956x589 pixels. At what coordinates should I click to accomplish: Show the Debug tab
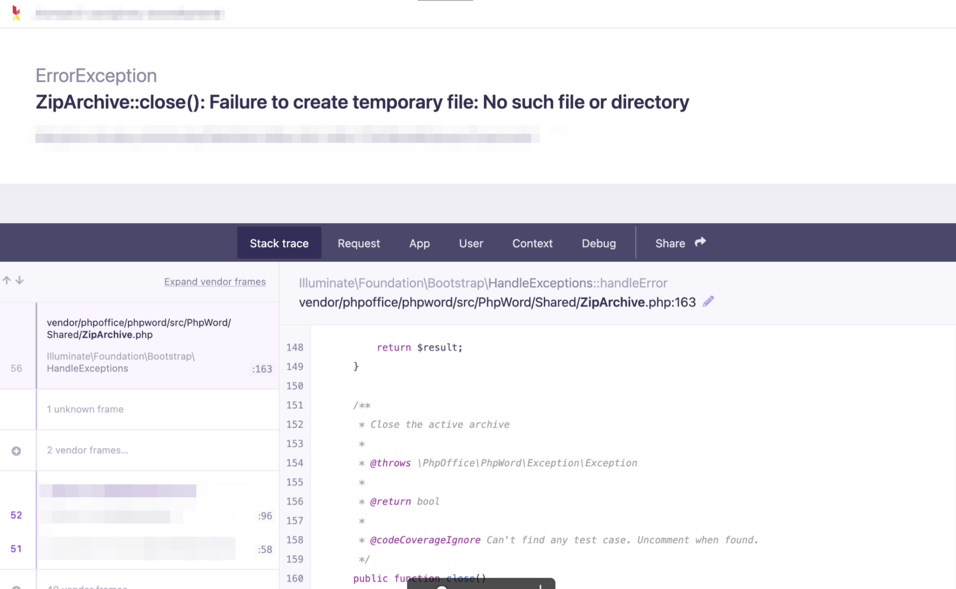point(598,243)
